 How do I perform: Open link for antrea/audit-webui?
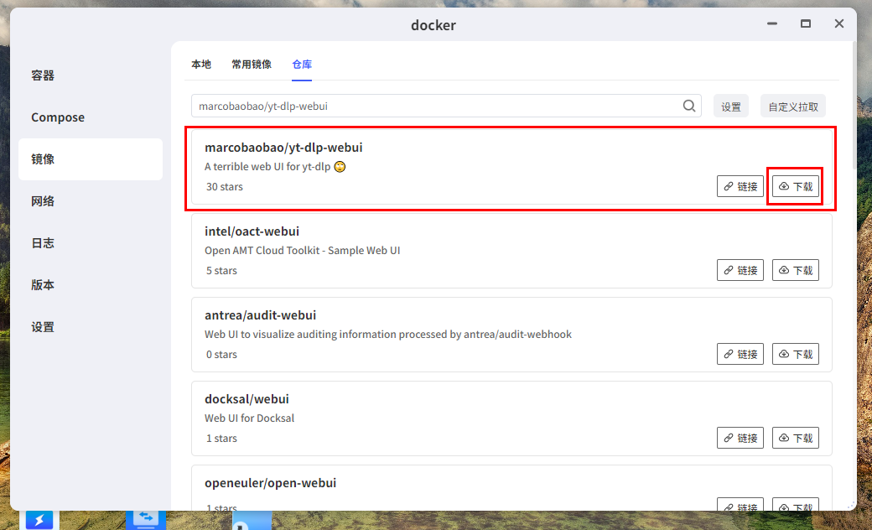point(740,354)
